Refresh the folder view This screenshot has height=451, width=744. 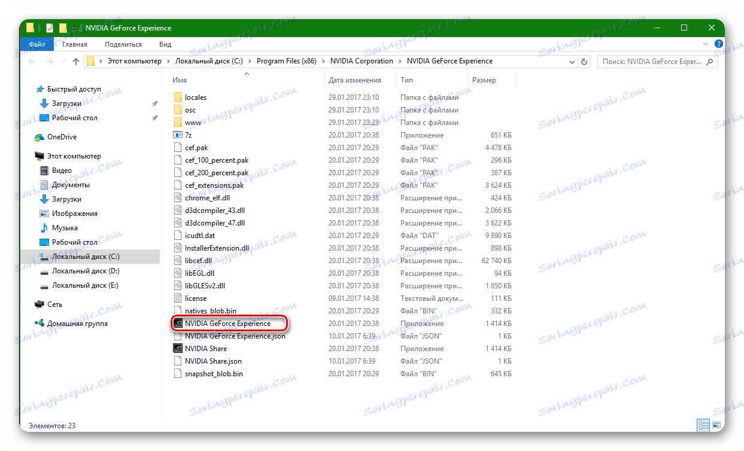584,61
